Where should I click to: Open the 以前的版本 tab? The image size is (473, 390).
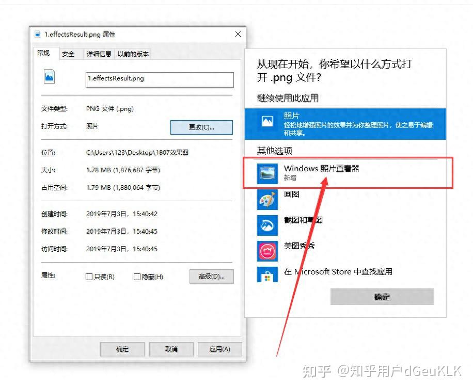(133, 54)
